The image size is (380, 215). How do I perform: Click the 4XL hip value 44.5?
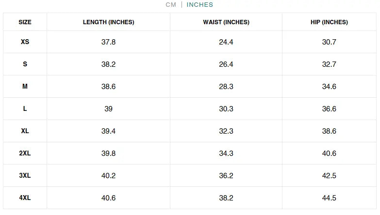coord(329,198)
